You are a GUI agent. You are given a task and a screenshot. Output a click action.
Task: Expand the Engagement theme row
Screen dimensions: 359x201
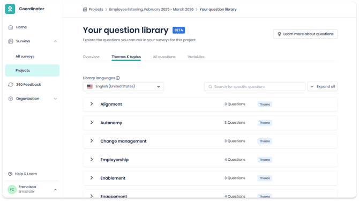[91, 196]
